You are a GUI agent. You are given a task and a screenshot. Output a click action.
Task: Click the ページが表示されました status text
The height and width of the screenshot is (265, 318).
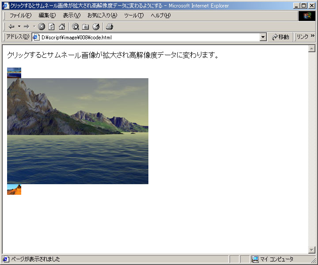click(x=35, y=259)
